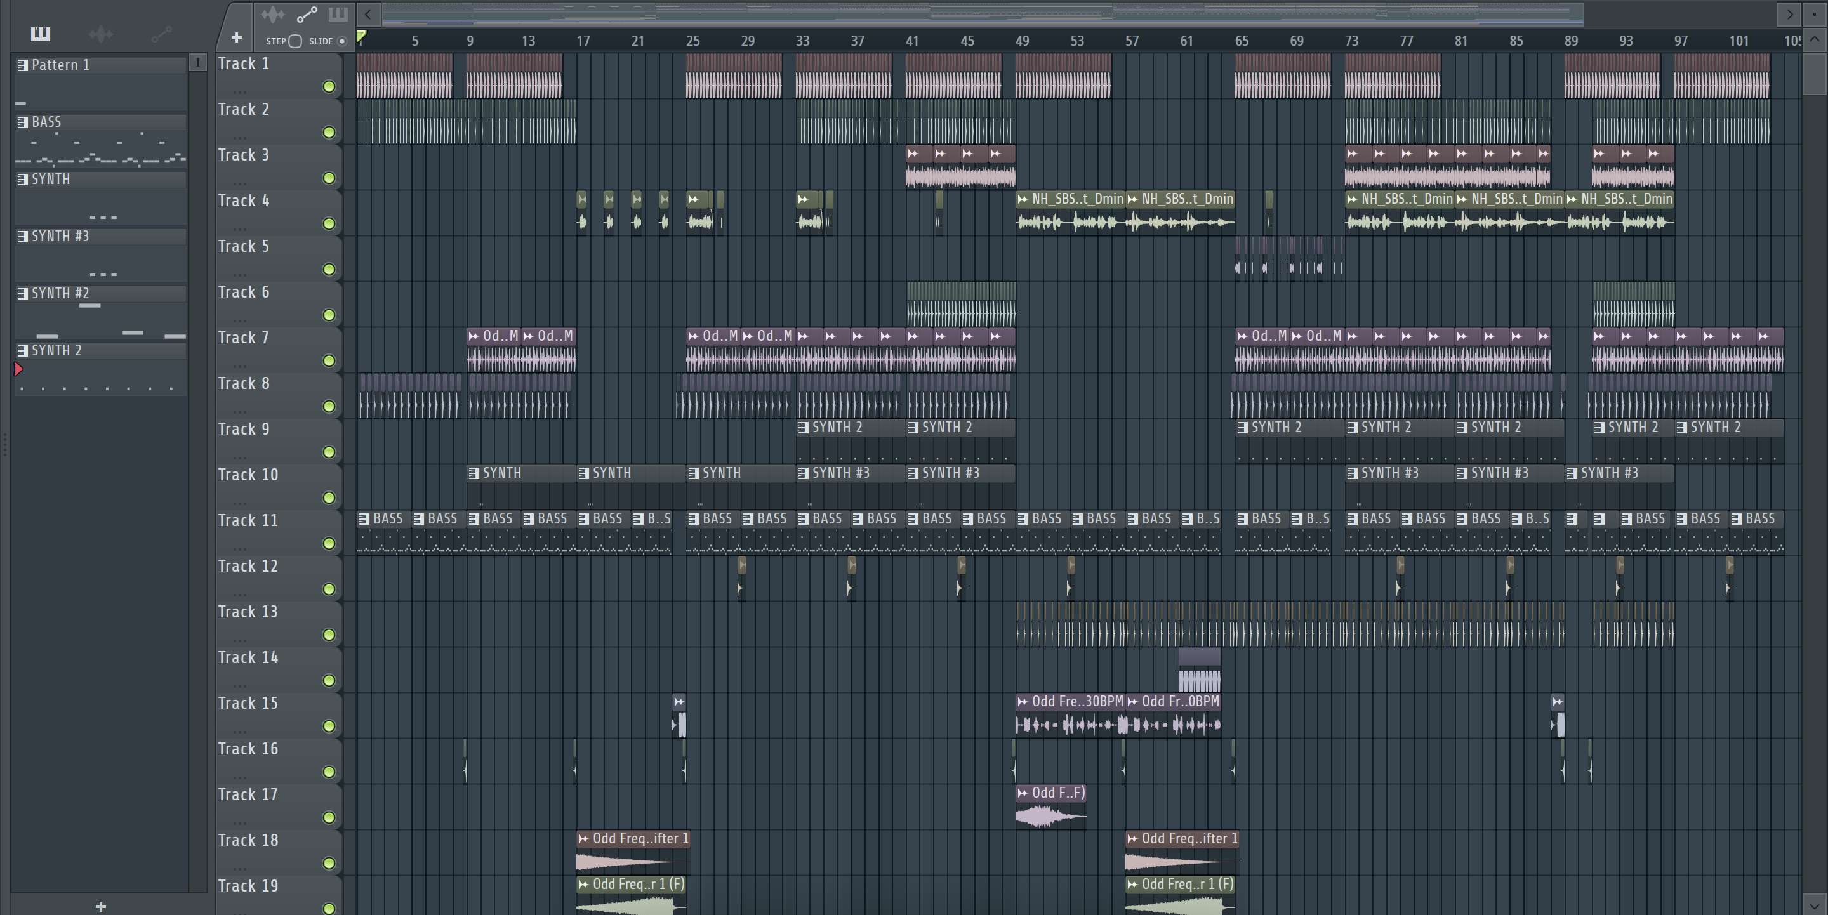The width and height of the screenshot is (1828, 915).
Task: Click the Track 9 name header
Action: tap(243, 429)
